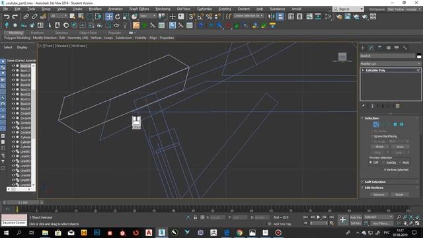Open the Modifier List dropdown

[391, 63]
